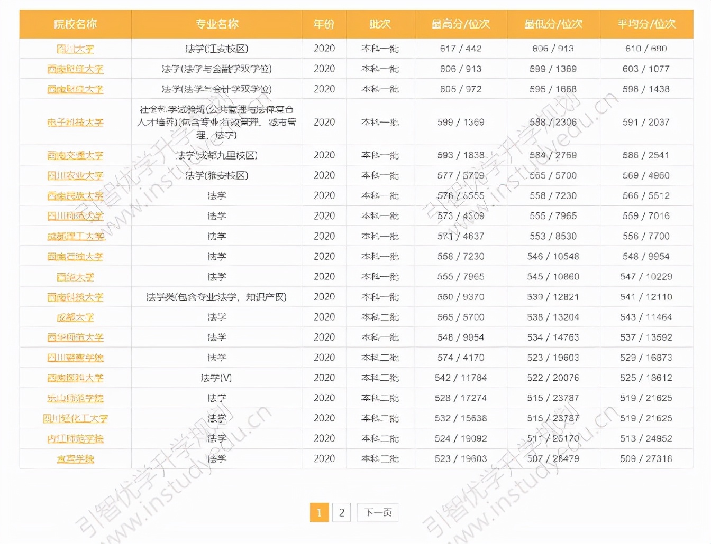This screenshot has height=544, width=711.
Task: Open the 四川师范大学 link
Action: point(75,216)
